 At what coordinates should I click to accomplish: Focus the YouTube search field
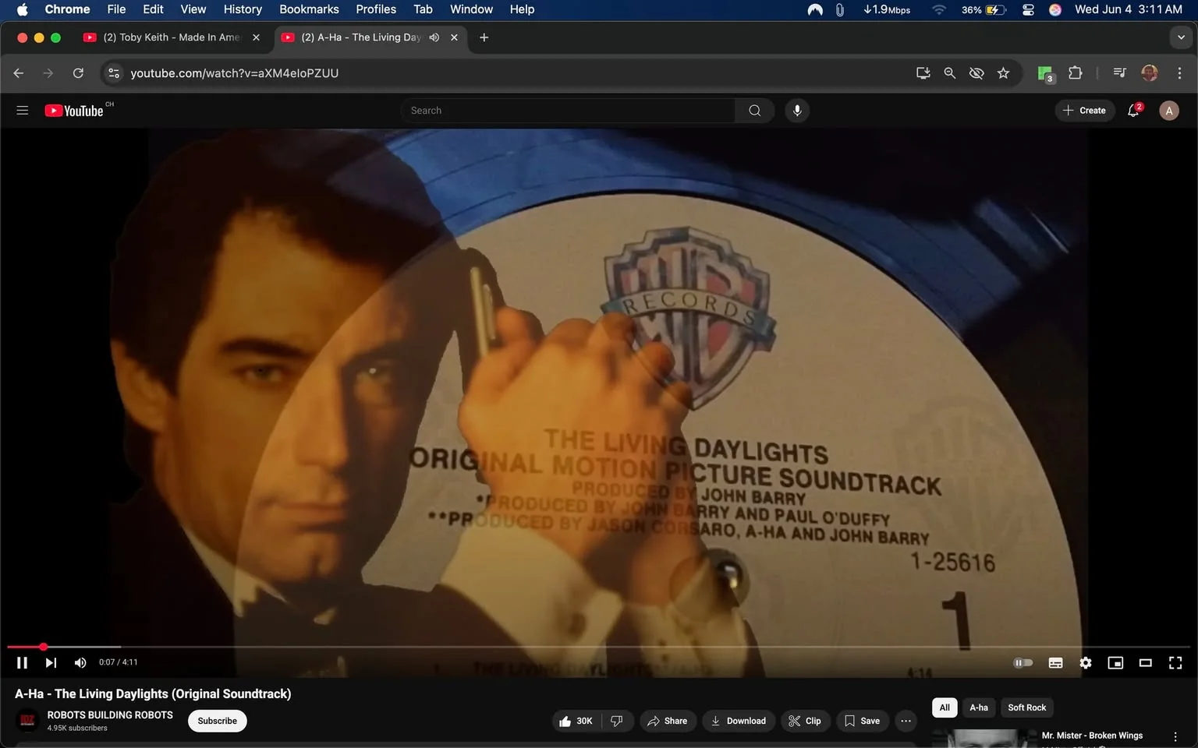568,111
